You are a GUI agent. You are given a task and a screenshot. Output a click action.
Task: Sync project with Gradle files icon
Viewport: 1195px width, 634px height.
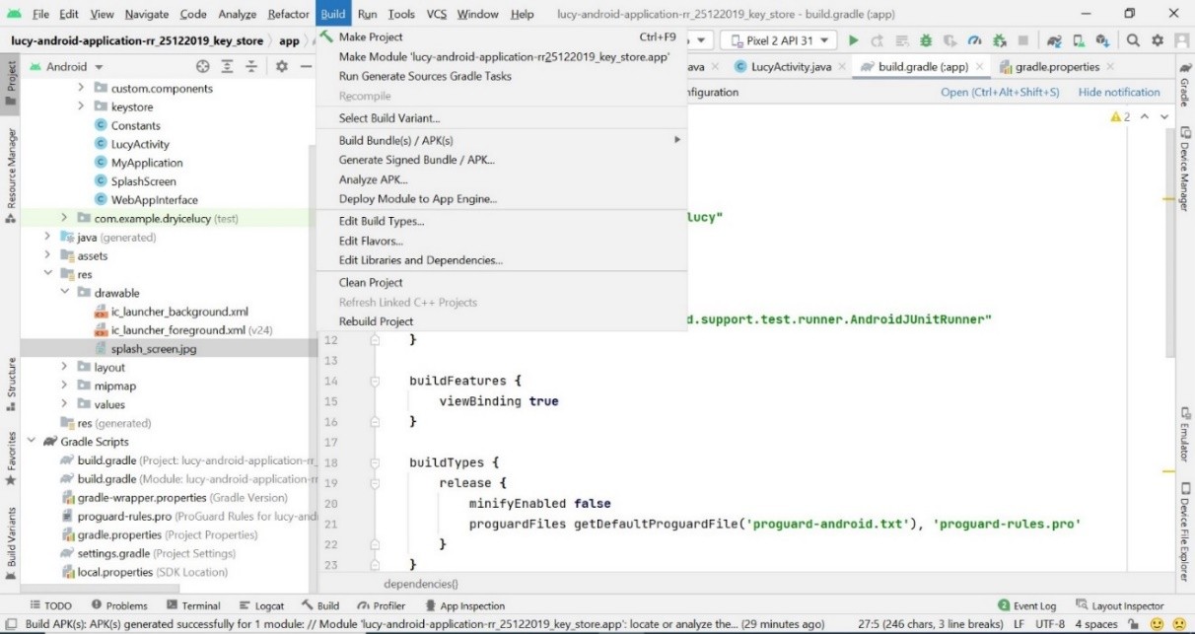point(1055,40)
